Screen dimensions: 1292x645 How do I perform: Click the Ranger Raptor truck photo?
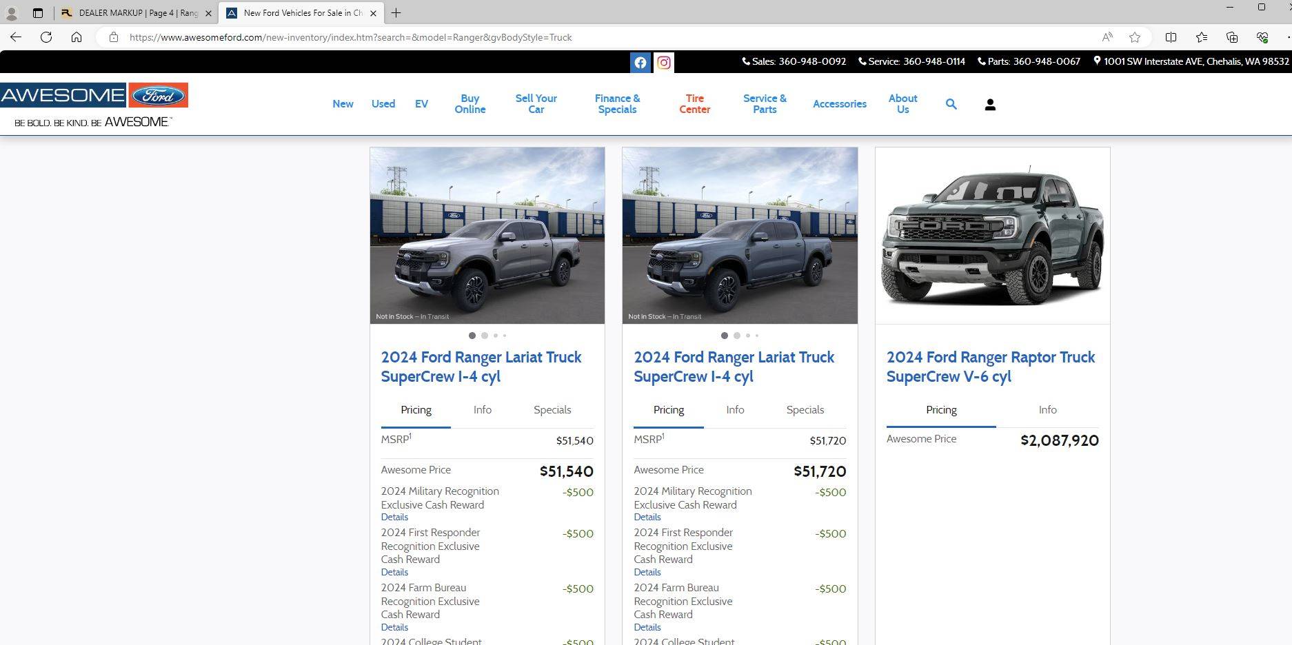coord(992,235)
